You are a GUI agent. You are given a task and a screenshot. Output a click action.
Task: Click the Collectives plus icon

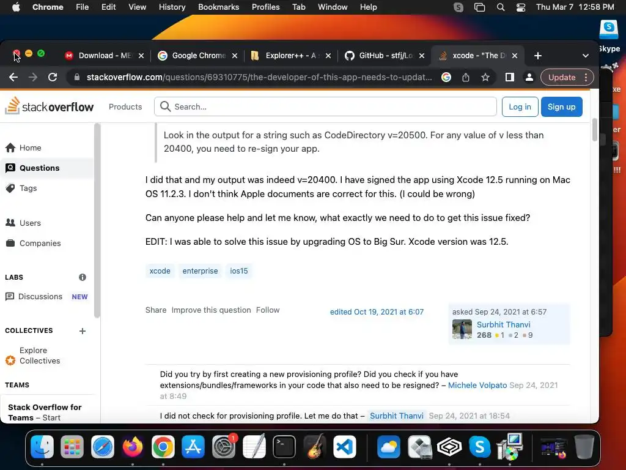[x=83, y=331]
